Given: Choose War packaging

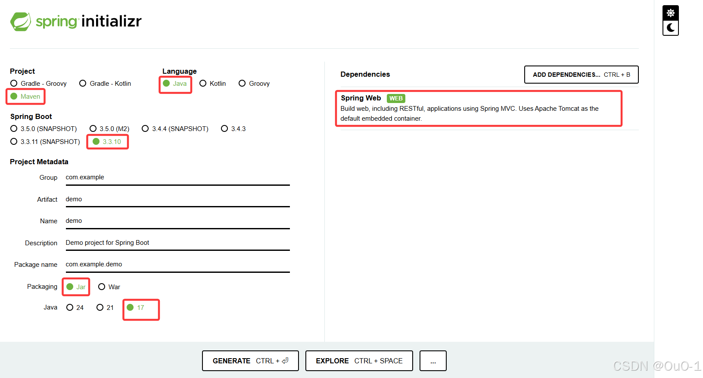Looking at the screenshot, I should pyautogui.click(x=109, y=287).
